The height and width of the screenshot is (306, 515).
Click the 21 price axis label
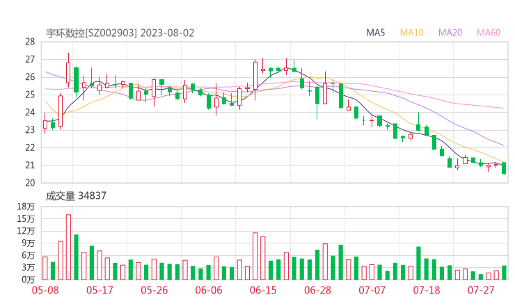[x=30, y=165]
